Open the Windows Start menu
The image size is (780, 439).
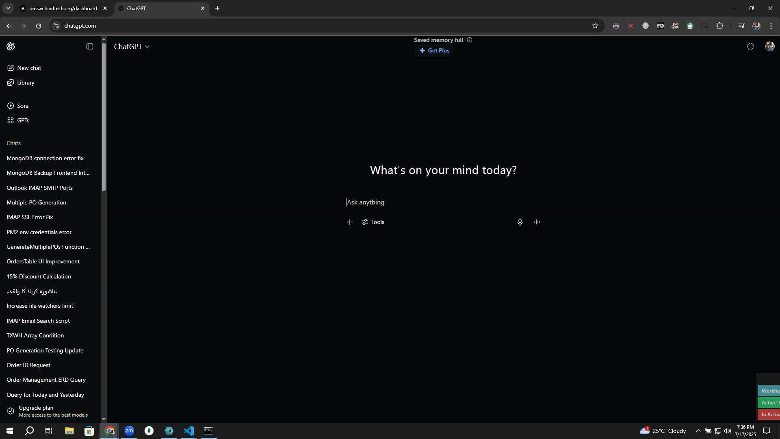pos(10,431)
